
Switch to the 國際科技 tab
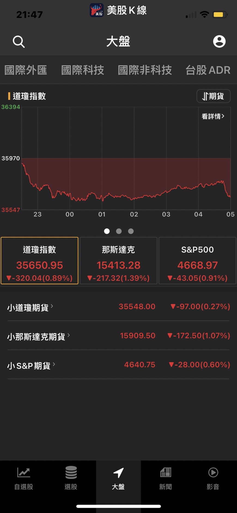[83, 70]
